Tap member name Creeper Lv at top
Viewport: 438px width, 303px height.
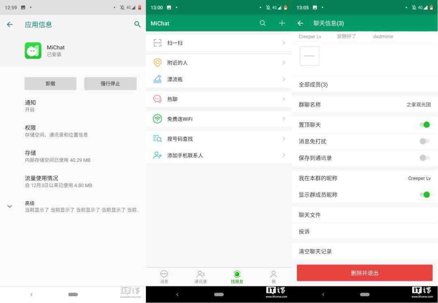tap(310, 36)
